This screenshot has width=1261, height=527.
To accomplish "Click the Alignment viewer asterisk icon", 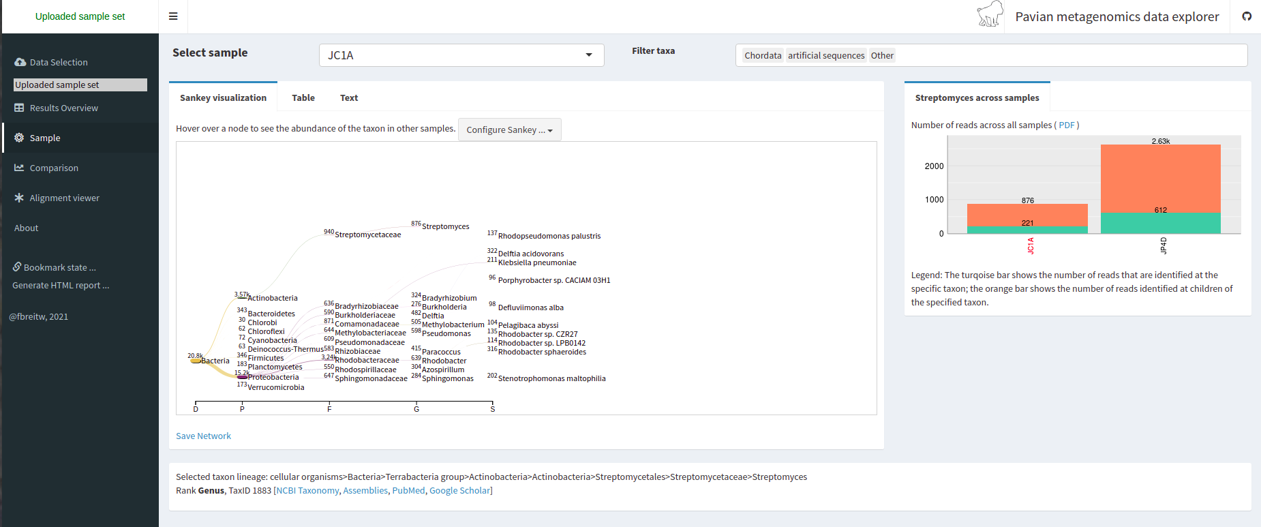I will (19, 198).
